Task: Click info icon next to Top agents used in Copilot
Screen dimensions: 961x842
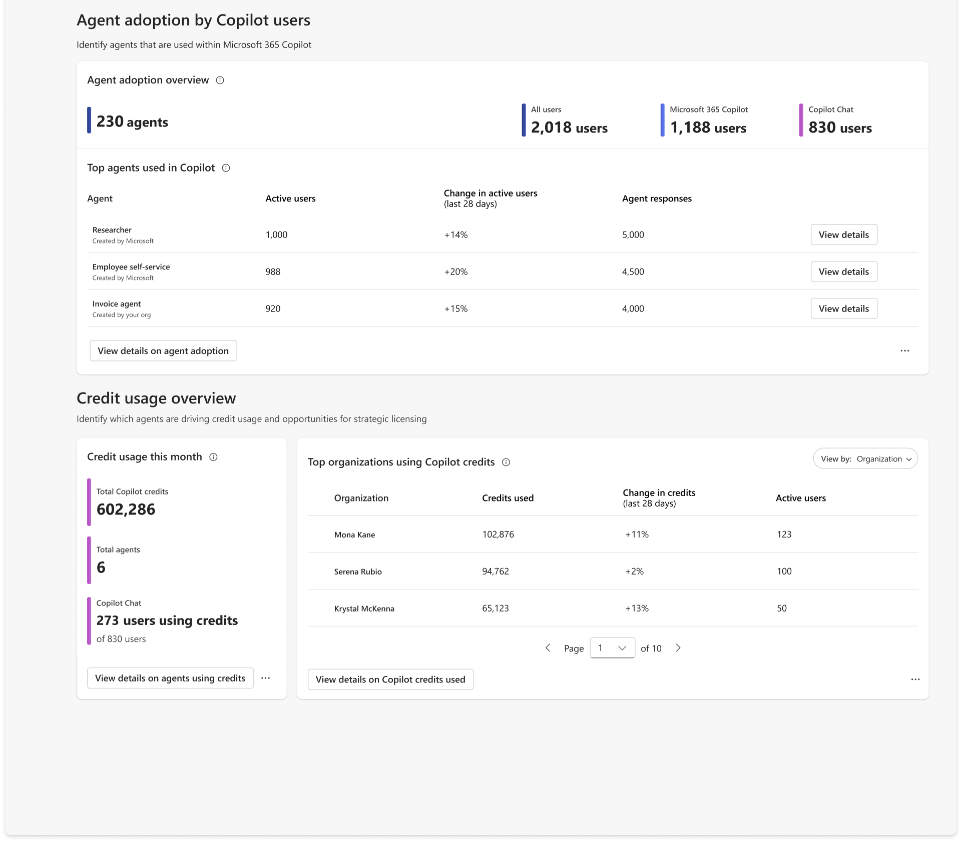Action: tap(226, 168)
